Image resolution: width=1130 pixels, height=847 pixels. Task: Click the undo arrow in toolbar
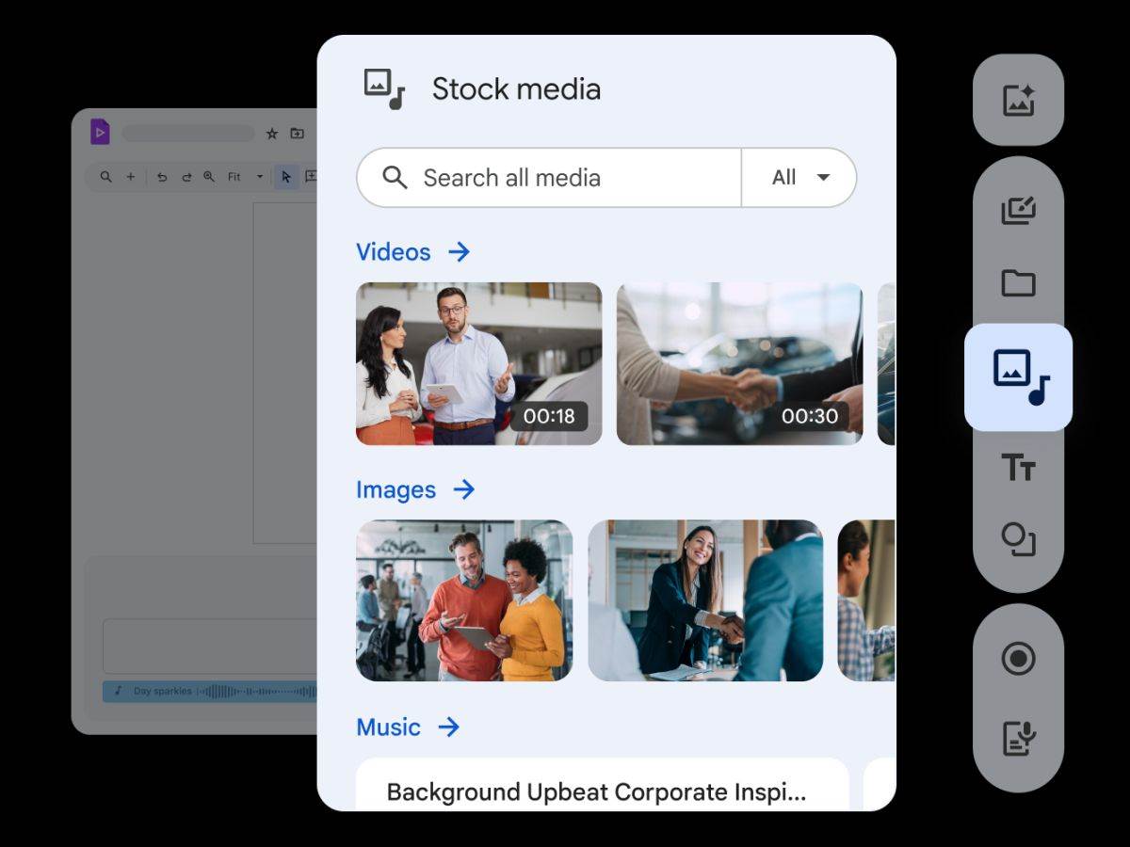point(162,177)
